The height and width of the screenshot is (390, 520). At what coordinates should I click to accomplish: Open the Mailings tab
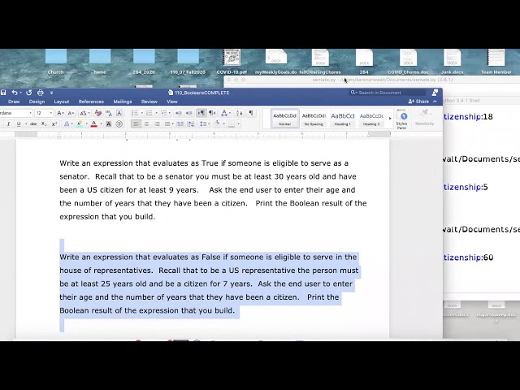click(123, 102)
